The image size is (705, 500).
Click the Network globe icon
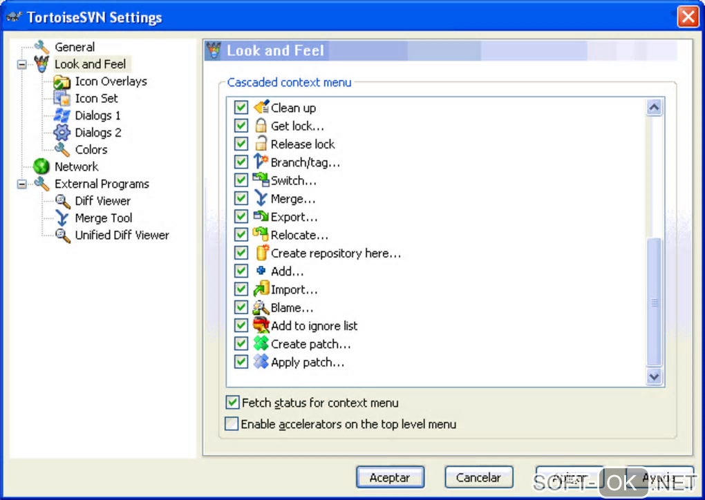click(x=41, y=166)
